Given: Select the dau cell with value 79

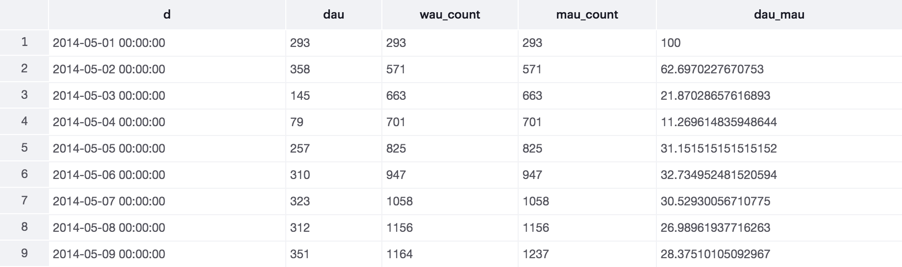Looking at the screenshot, I should click(x=297, y=122).
